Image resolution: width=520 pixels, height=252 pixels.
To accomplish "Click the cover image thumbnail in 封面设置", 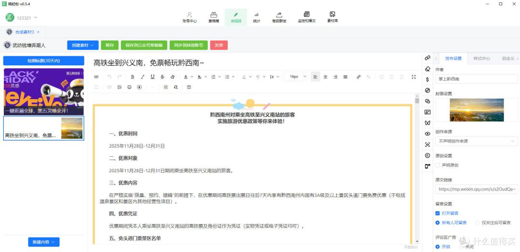I will coord(477,110).
